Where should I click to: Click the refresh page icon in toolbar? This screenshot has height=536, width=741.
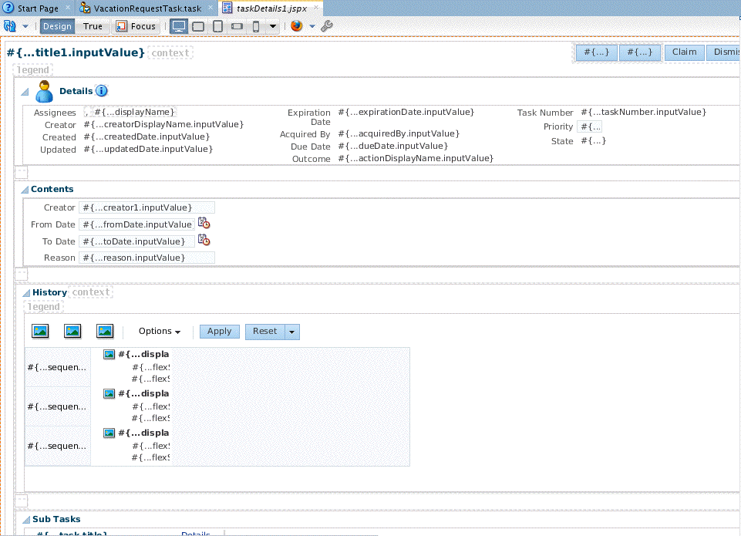click(x=9, y=26)
